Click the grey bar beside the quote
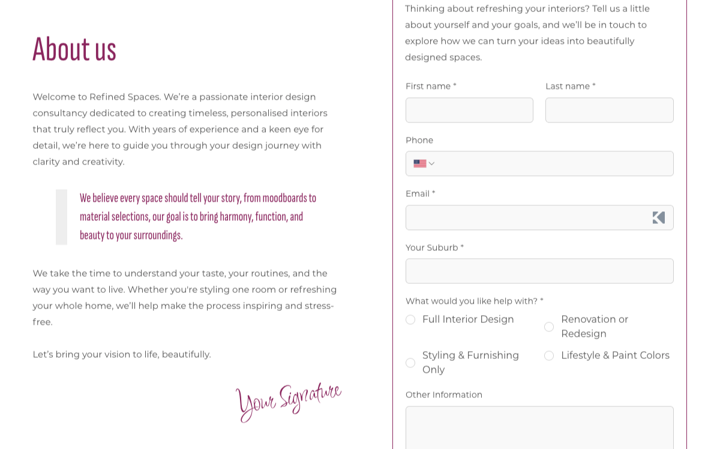Image resolution: width=720 pixels, height=449 pixels. coord(61,217)
